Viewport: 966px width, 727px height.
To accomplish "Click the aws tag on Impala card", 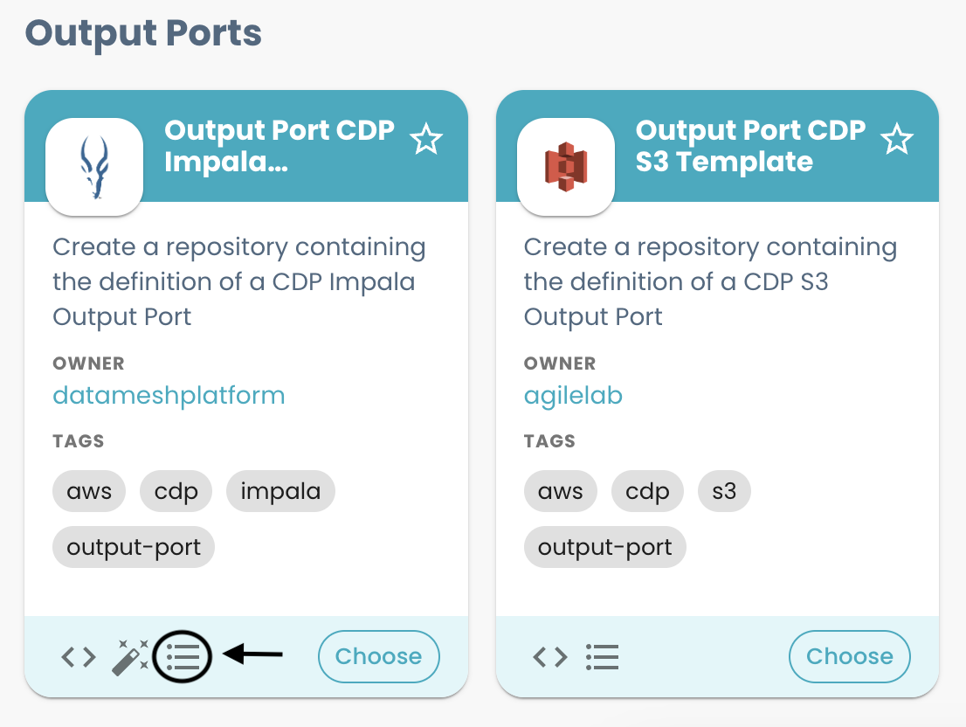I will click(89, 492).
